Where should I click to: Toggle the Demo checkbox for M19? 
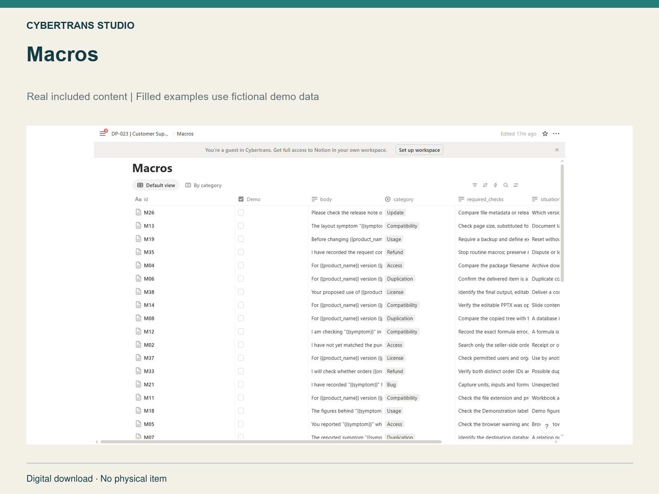click(241, 239)
